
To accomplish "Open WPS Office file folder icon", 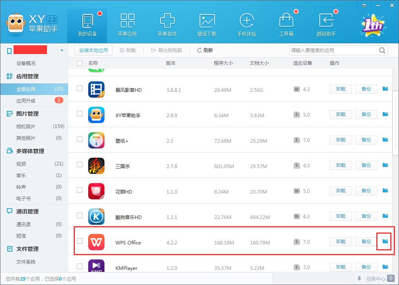I will pos(385,241).
